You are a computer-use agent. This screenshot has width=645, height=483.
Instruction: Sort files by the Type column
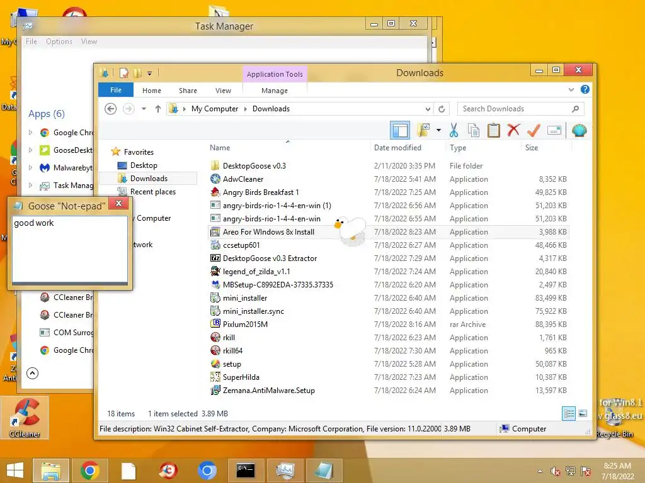(x=458, y=147)
